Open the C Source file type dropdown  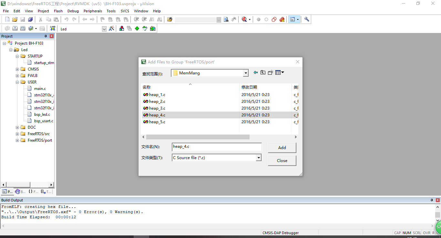click(259, 157)
